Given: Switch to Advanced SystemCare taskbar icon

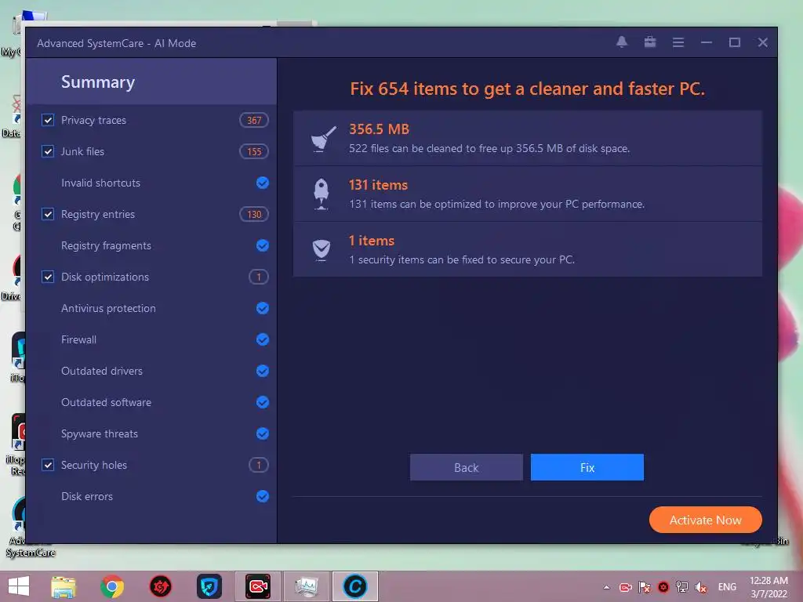Looking at the screenshot, I should tap(355, 586).
